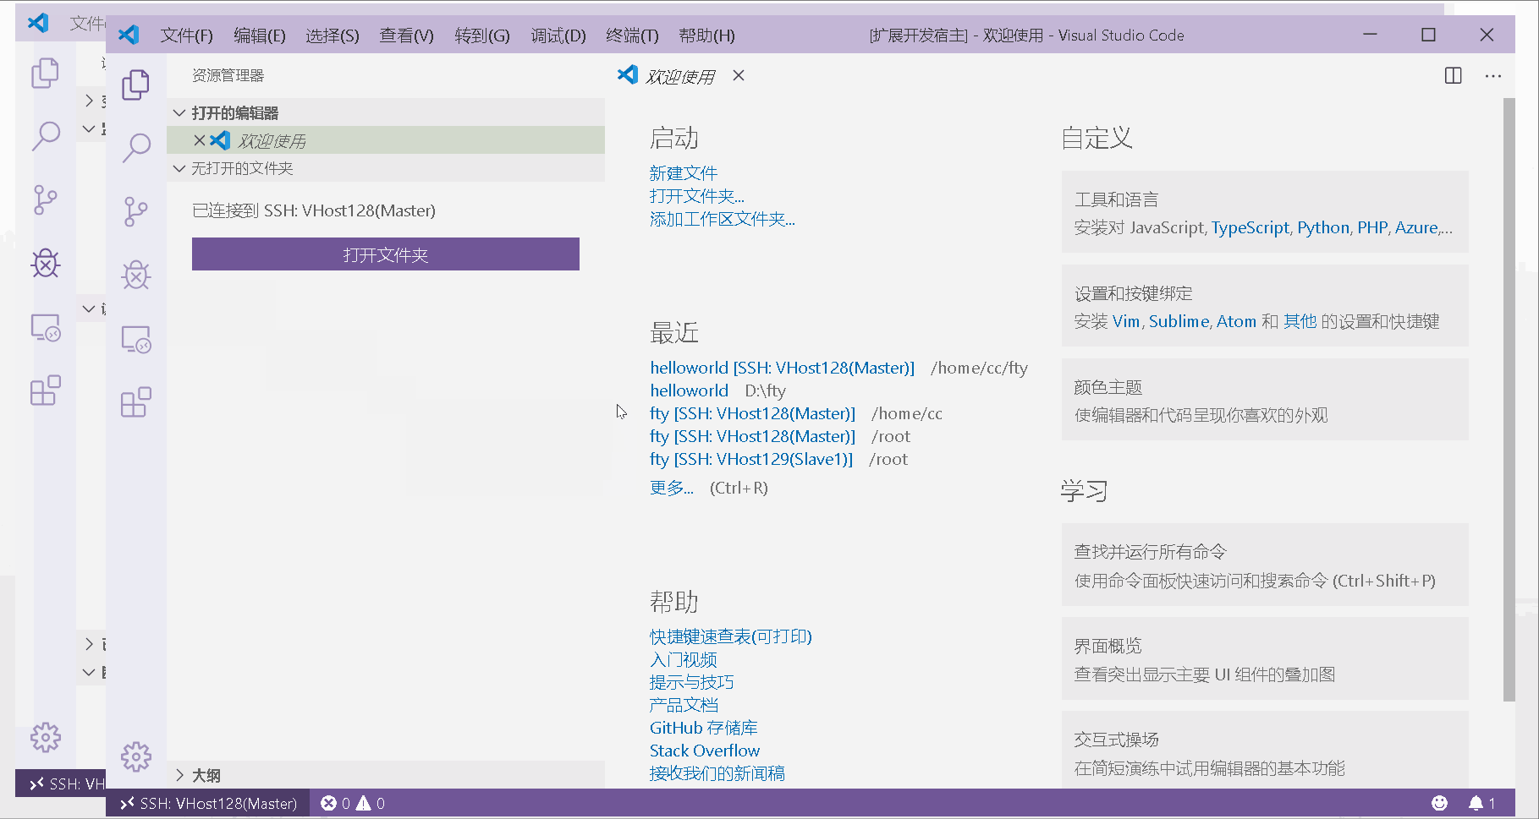Click Search icon in the background window
This screenshot has height=819, width=1539.
tap(45, 135)
